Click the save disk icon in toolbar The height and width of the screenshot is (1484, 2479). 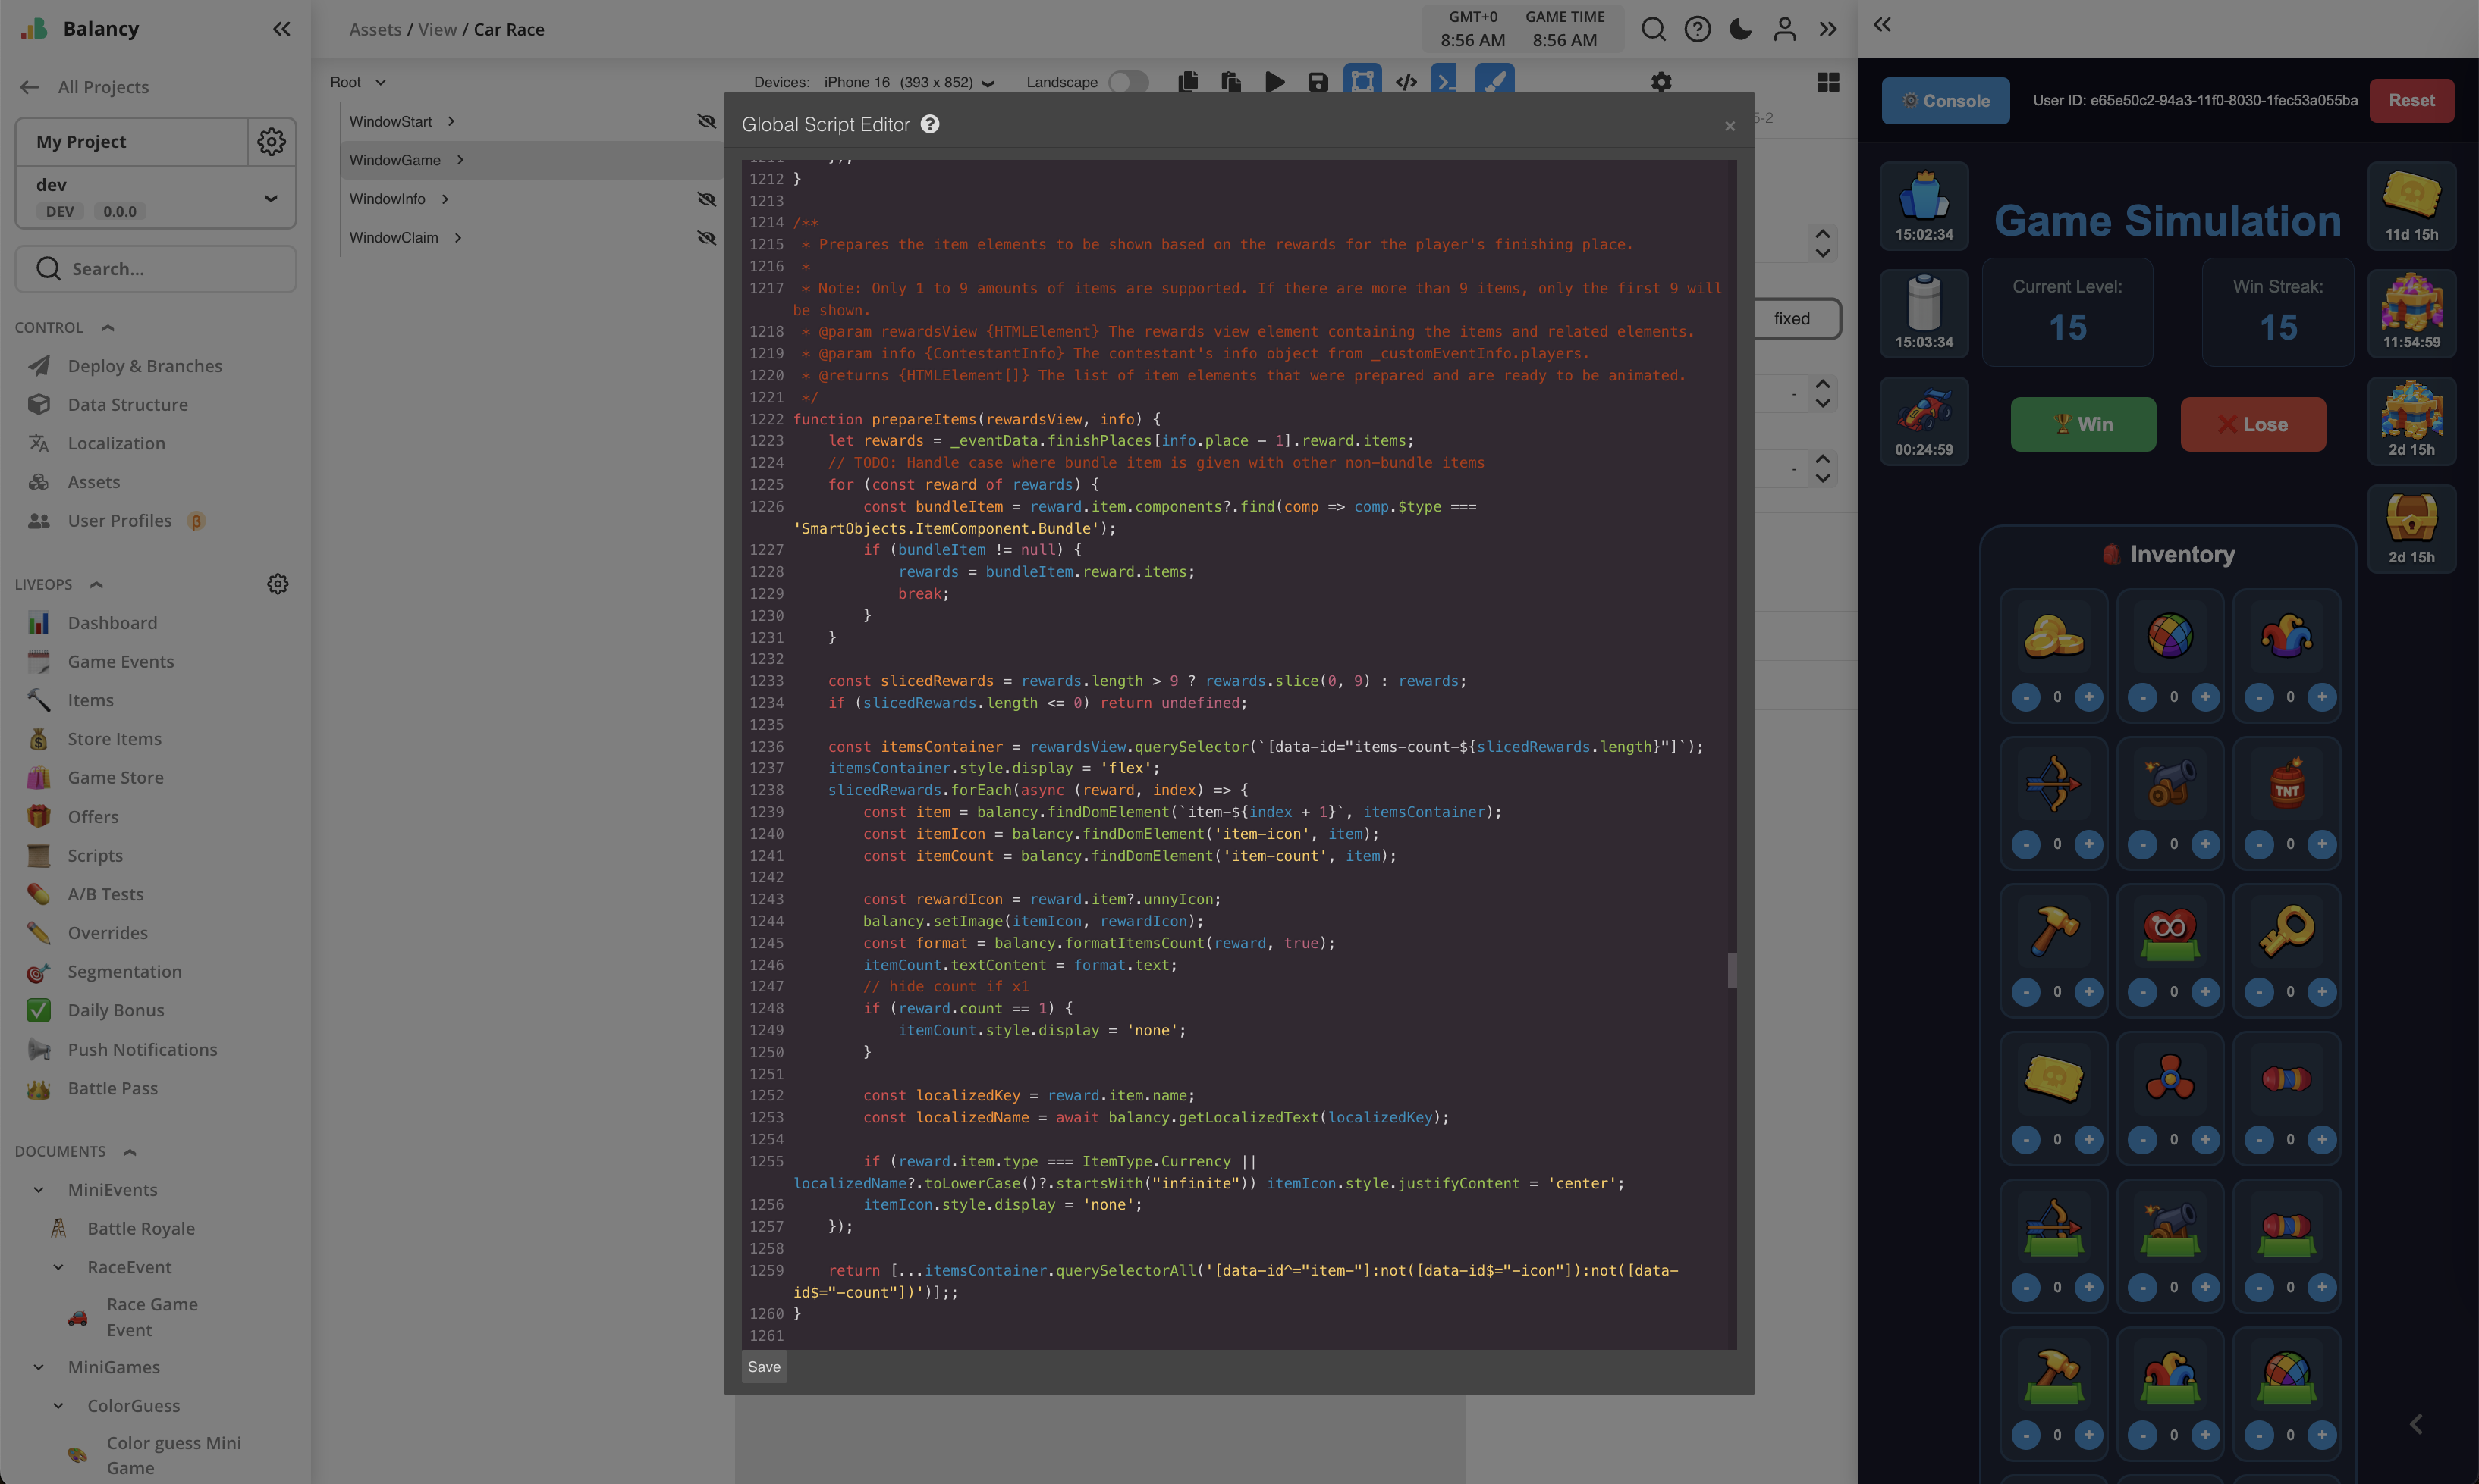1318,82
